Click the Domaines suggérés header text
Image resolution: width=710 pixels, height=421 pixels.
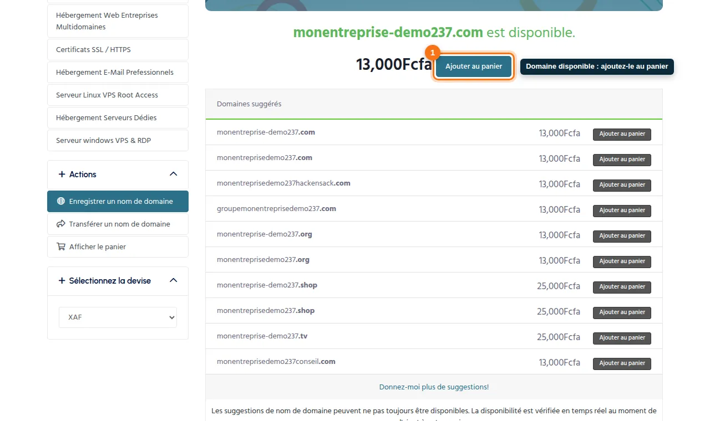(249, 104)
